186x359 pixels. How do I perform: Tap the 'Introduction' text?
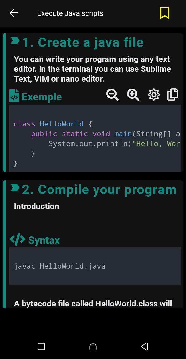pyautogui.click(x=36, y=206)
